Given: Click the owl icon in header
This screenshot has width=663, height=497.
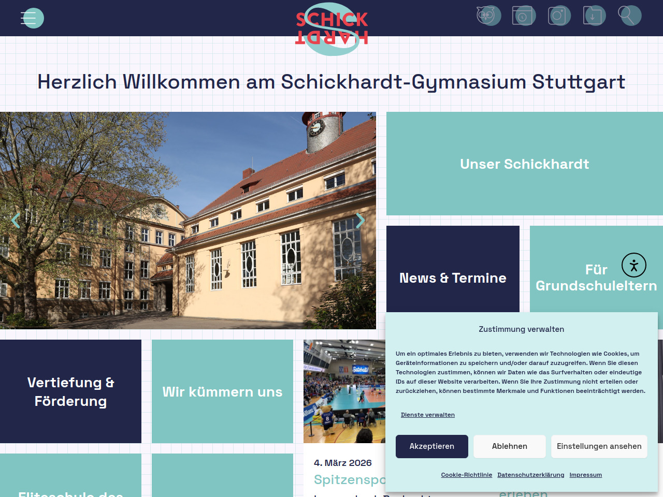Looking at the screenshot, I should tap(487, 16).
